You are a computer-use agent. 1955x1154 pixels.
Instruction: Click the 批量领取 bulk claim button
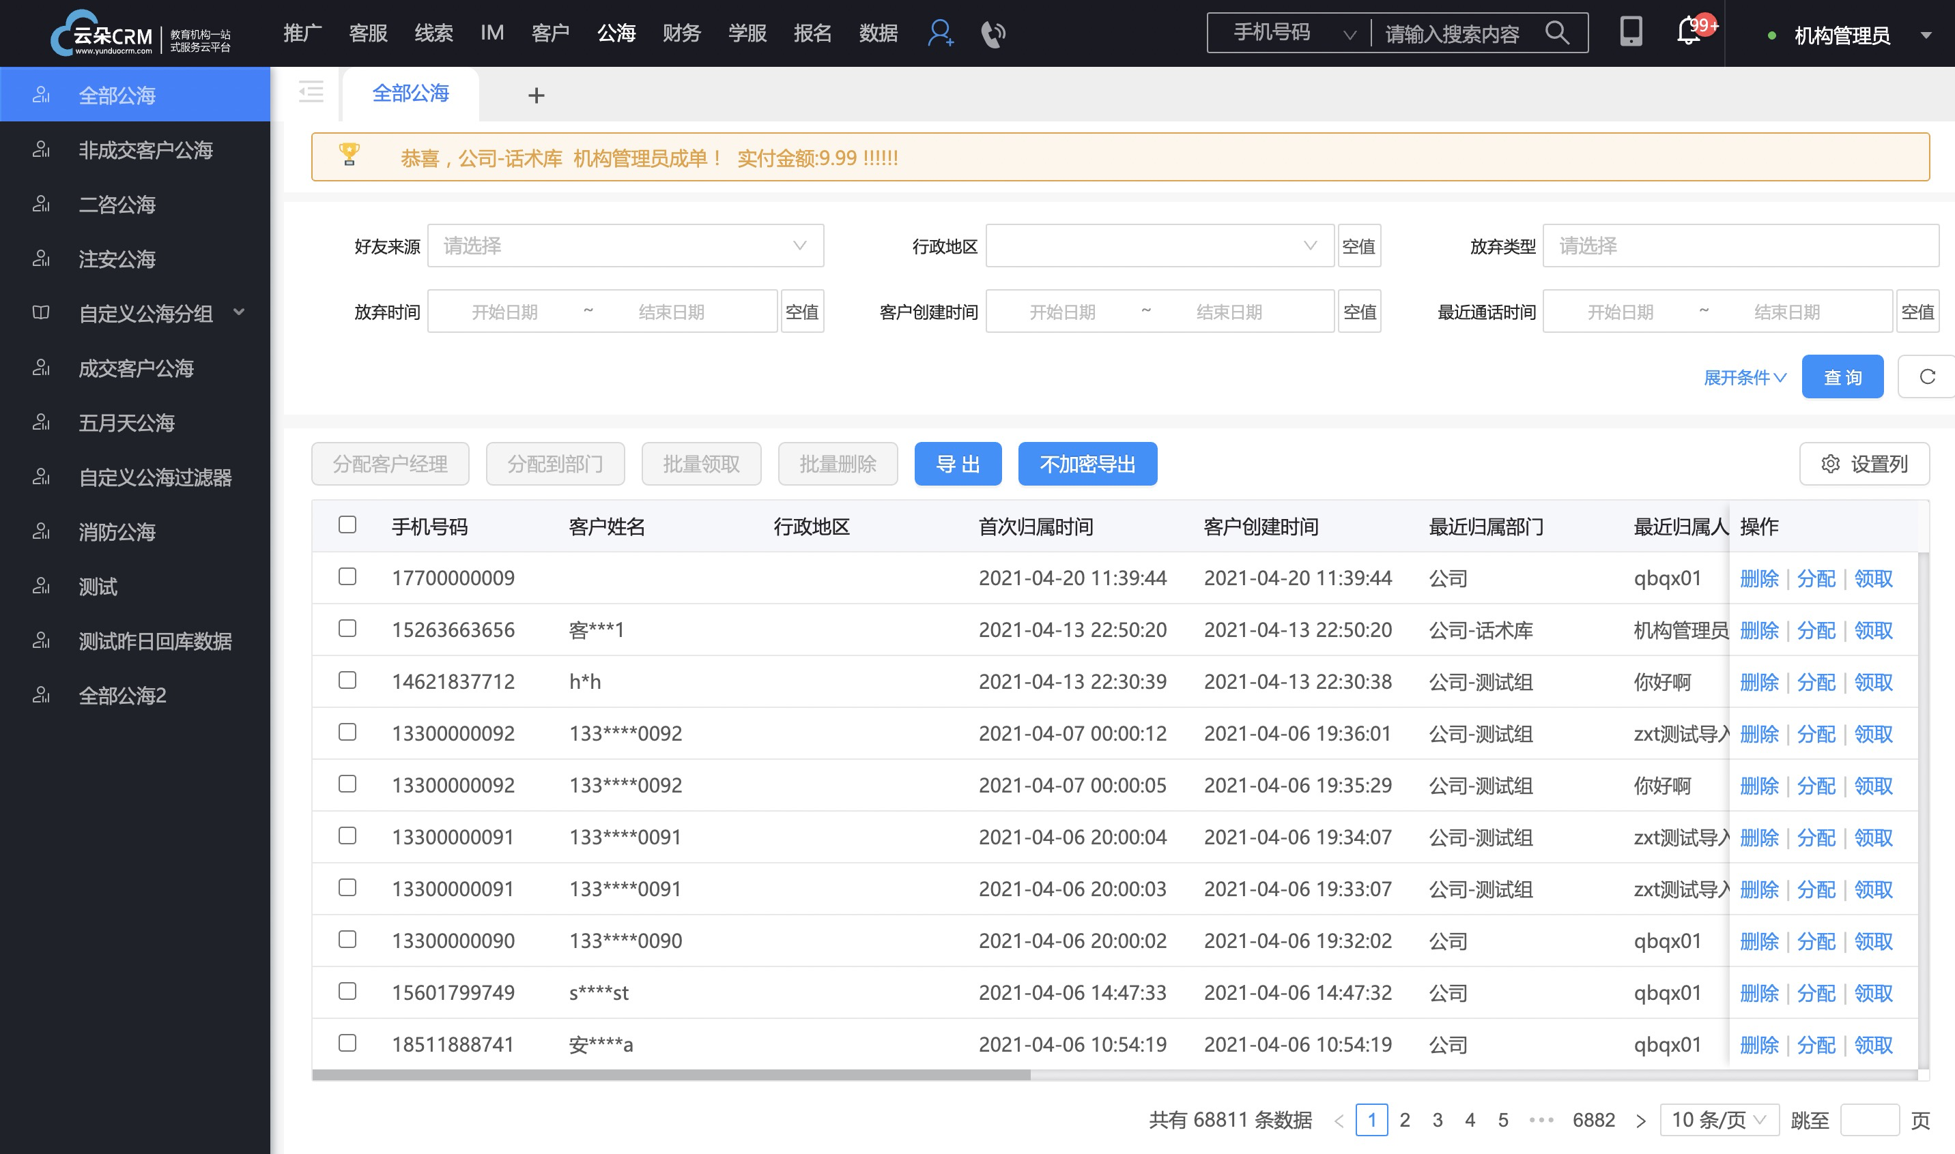coord(701,464)
